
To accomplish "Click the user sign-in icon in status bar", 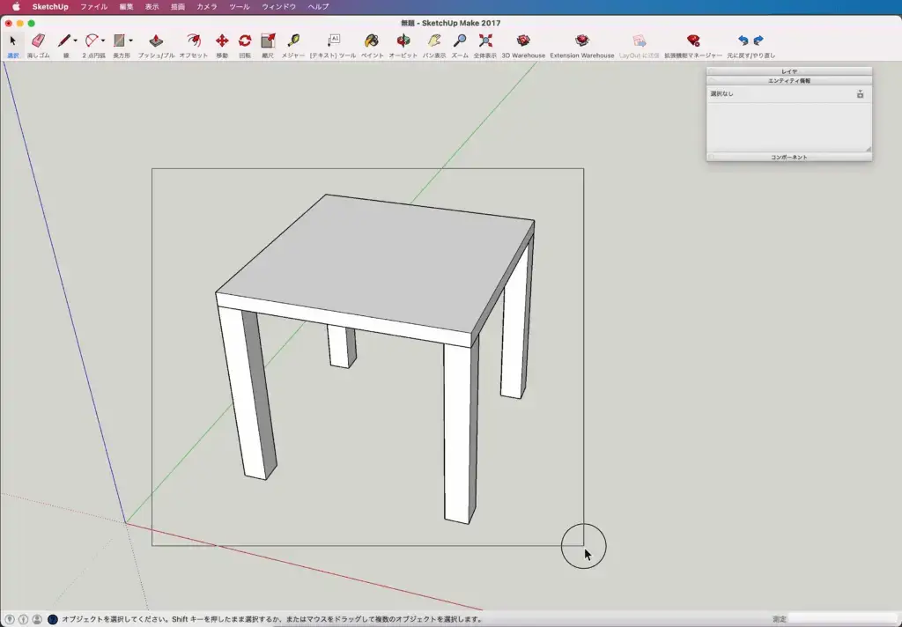I will pyautogui.click(x=37, y=620).
